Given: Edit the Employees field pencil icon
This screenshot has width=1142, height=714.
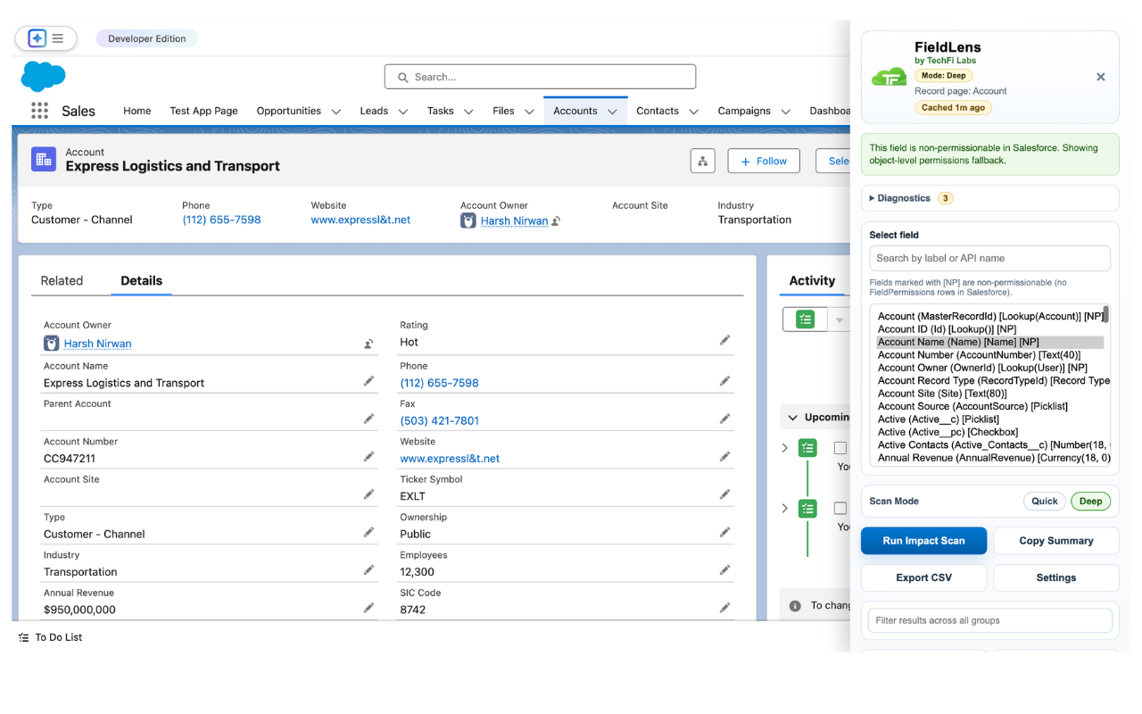Looking at the screenshot, I should click(x=725, y=570).
